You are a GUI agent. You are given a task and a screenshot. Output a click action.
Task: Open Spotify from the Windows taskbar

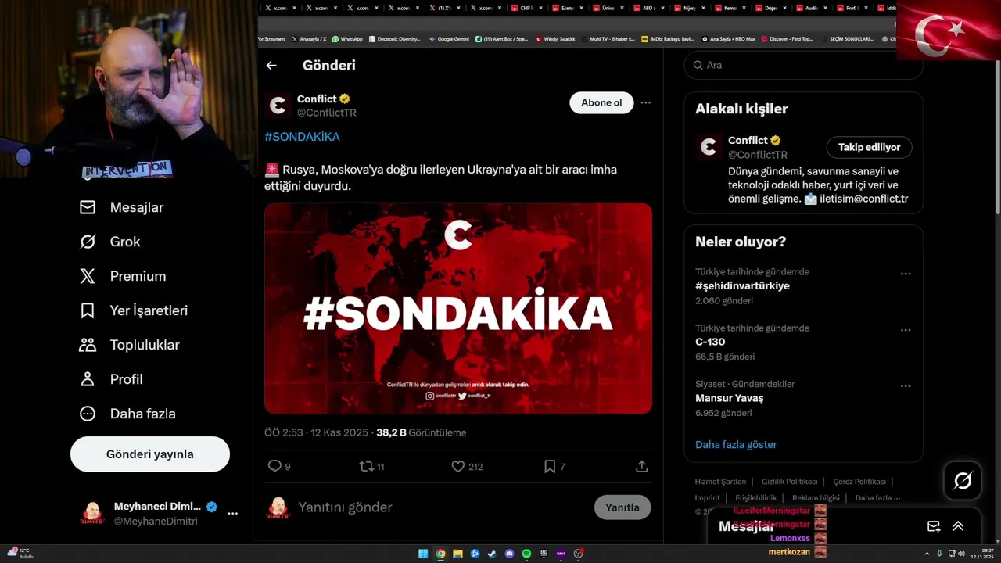(x=526, y=554)
